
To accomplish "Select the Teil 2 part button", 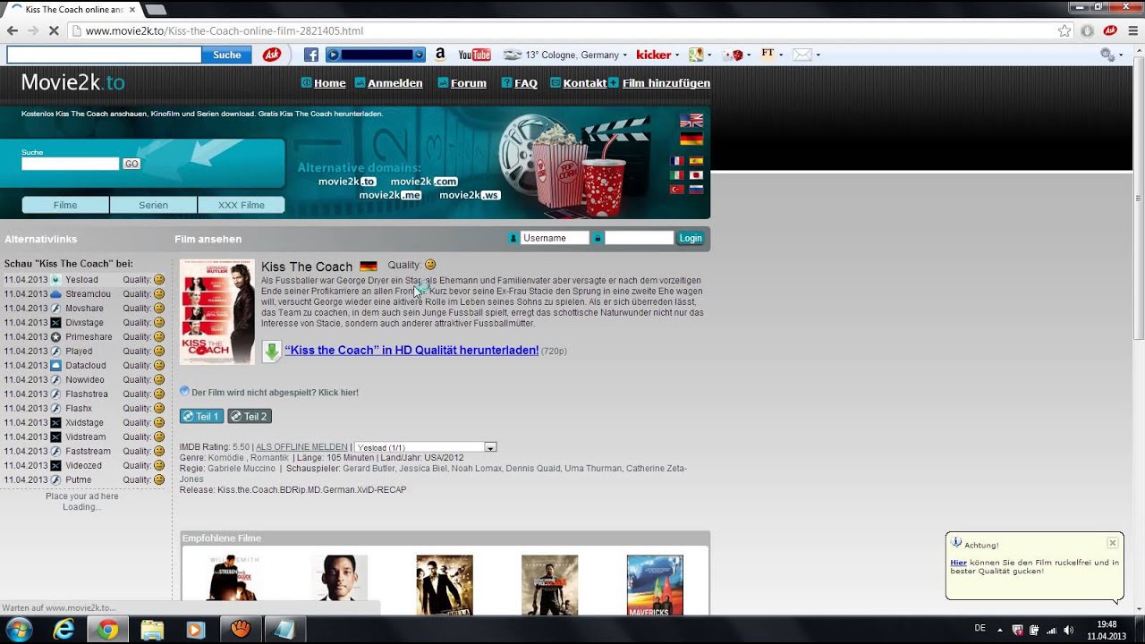I will tap(249, 417).
